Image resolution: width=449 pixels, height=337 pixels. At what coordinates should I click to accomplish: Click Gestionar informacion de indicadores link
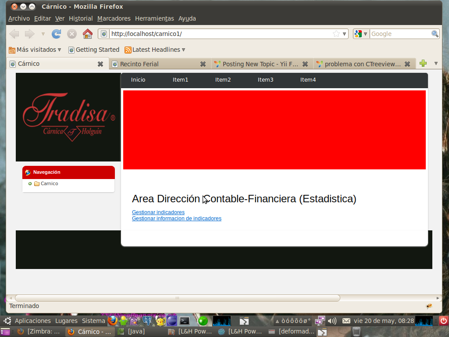pos(176,219)
